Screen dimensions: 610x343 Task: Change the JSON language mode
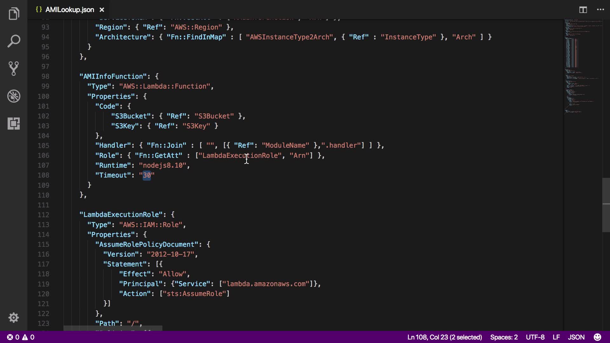coord(576,337)
